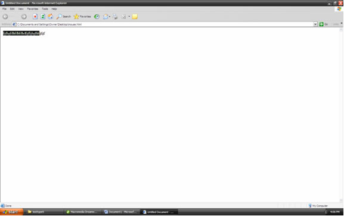Stop page loading with the red X icon

[x=35, y=17]
